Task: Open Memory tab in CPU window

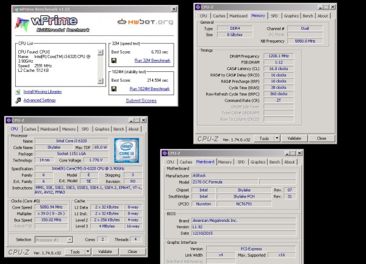Action: click(x=69, y=129)
